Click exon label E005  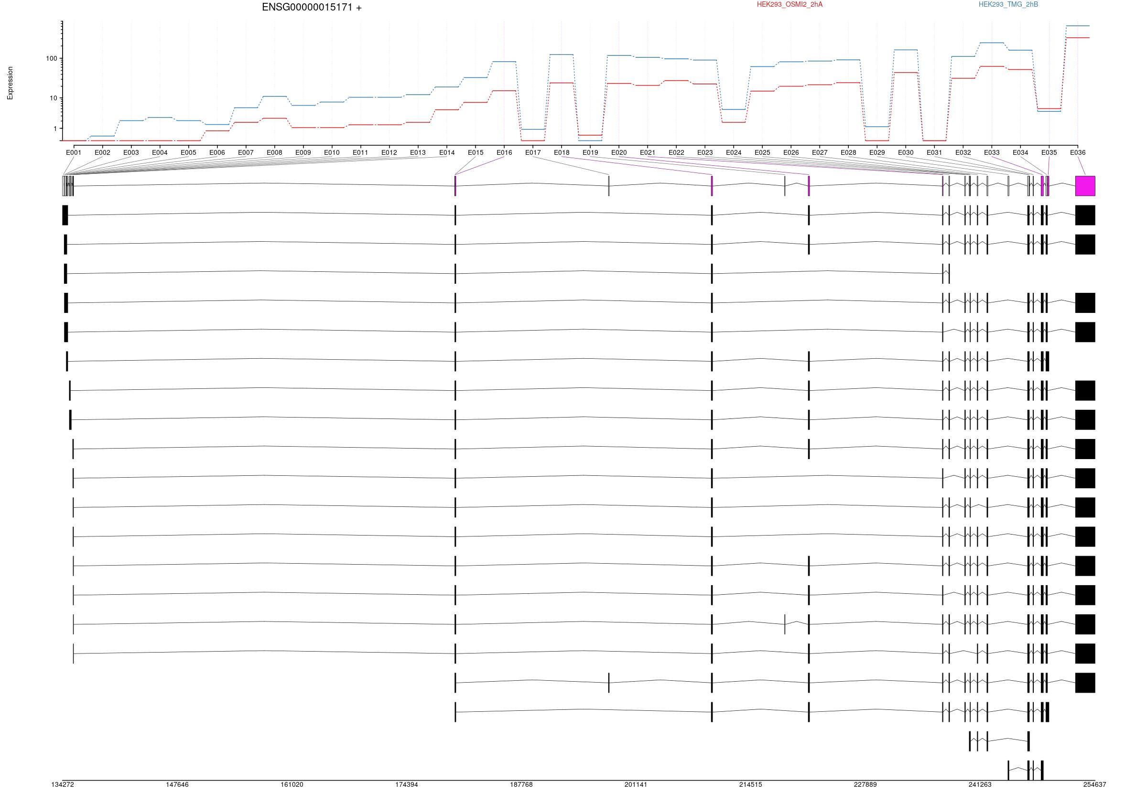(x=188, y=152)
